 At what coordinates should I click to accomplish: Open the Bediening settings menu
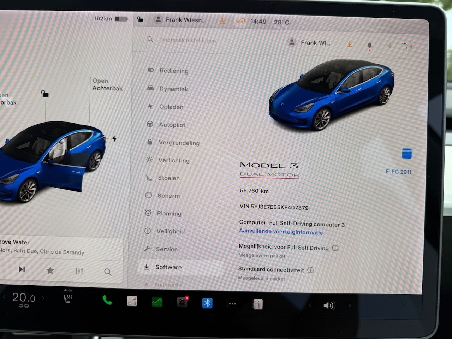[x=168, y=70]
